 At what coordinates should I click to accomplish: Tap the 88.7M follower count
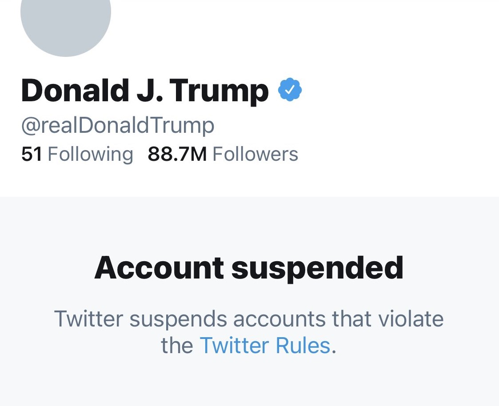(177, 154)
